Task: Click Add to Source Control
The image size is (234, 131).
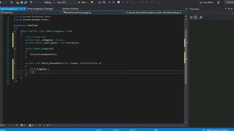Action: pos(216,130)
